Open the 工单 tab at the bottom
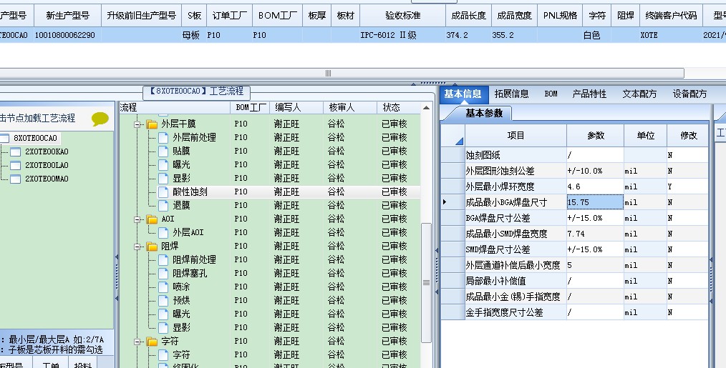726x368 pixels. [x=51, y=364]
